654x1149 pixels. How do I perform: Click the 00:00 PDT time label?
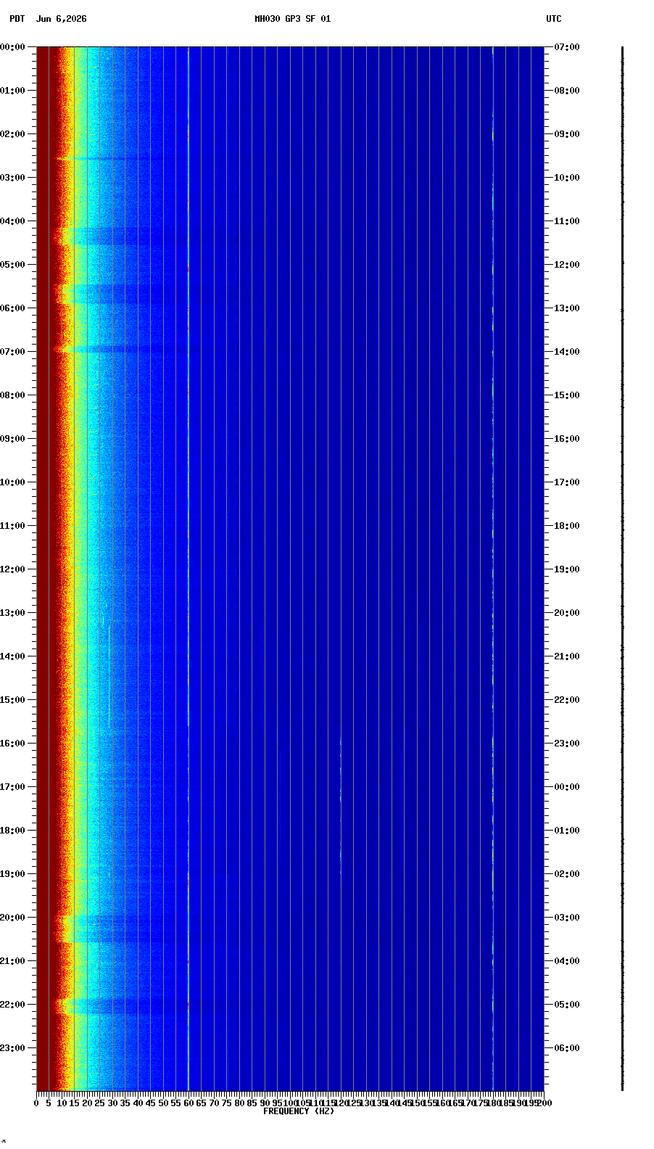click(12, 47)
